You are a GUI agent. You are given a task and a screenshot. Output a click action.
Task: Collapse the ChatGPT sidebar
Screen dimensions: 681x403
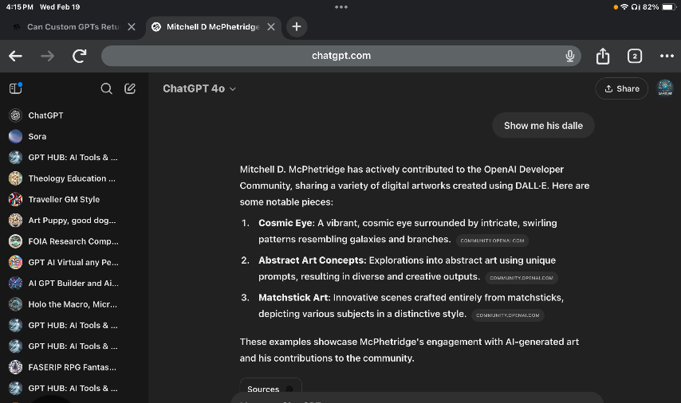pyautogui.click(x=16, y=88)
